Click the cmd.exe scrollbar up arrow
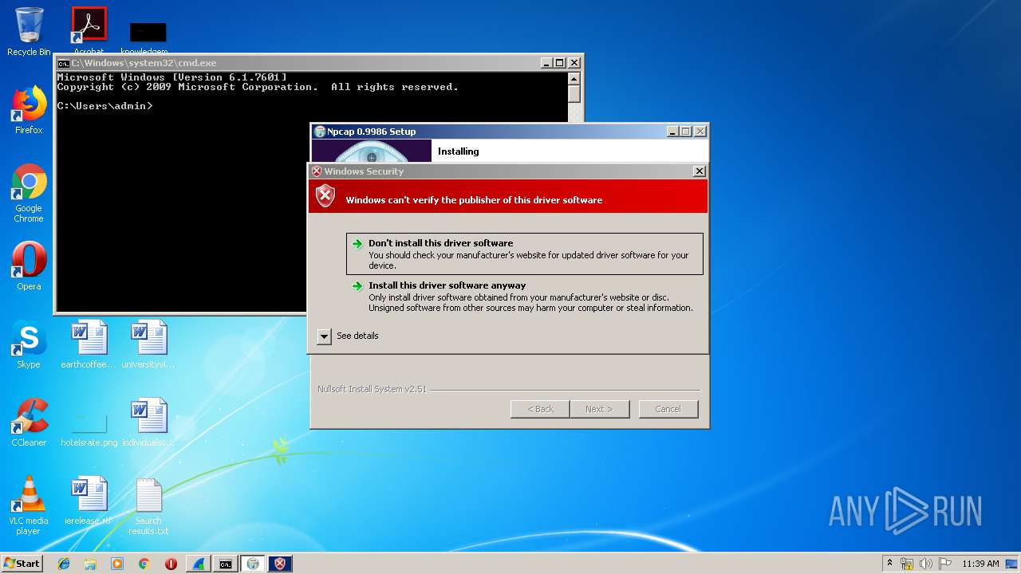Viewport: 1021px width, 574px height. click(574, 78)
